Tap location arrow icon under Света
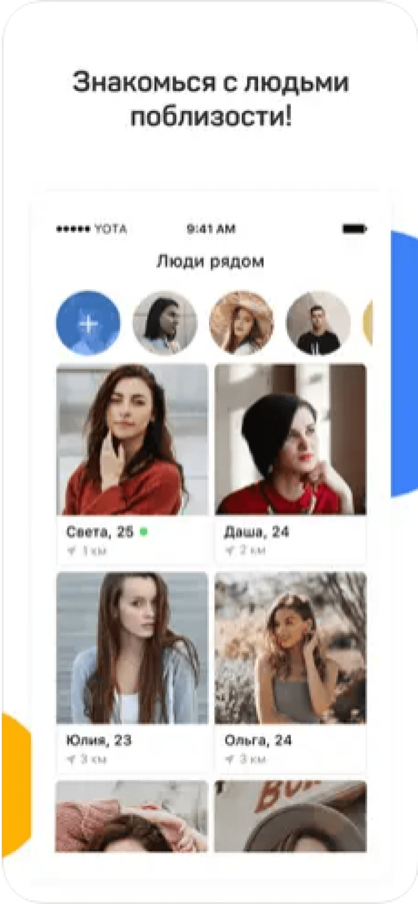Viewport: 418px width, 904px height. (x=71, y=551)
